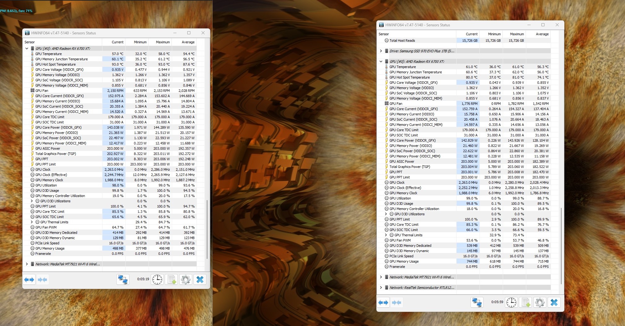Select the GPU Core Current (VDDCR_GFX) row in right window

[x=464, y=109]
